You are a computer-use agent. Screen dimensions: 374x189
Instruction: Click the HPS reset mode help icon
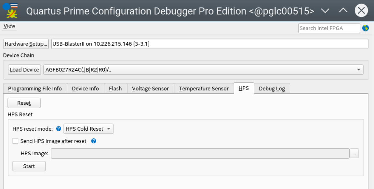(x=59, y=129)
